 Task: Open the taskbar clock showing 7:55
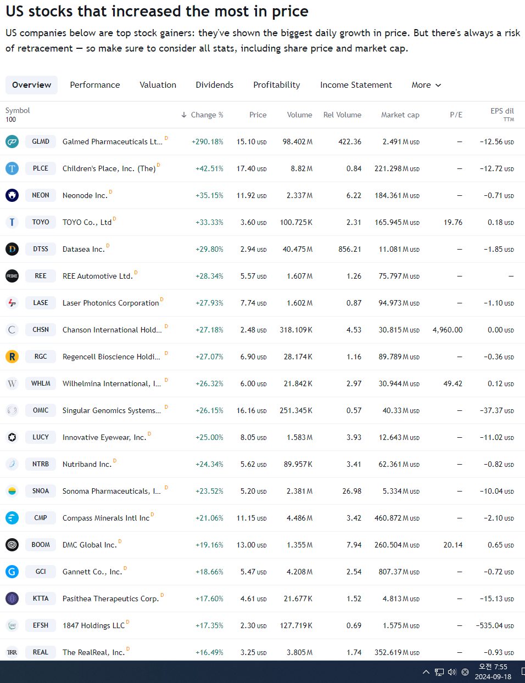(493, 672)
